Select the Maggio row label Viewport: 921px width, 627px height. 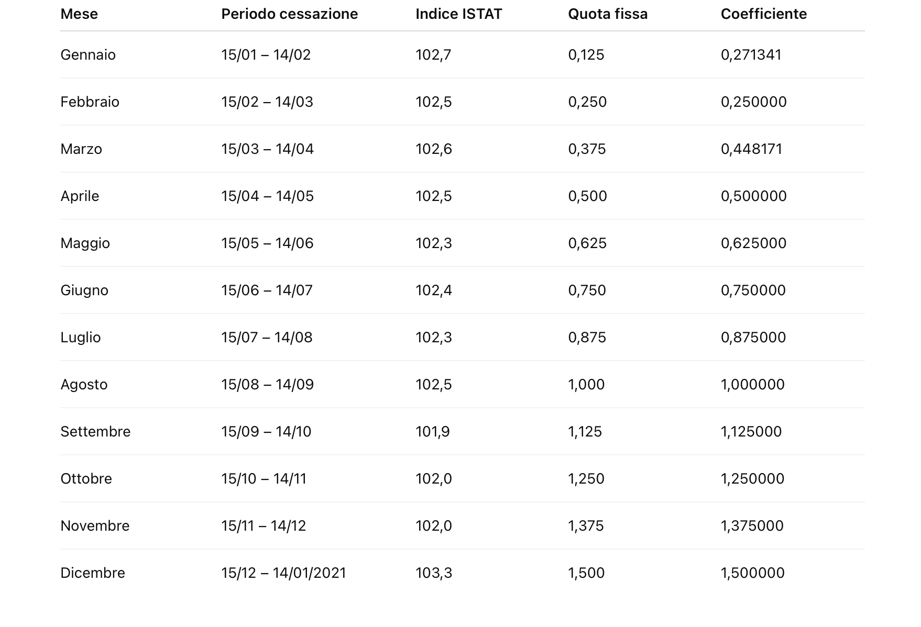pos(85,243)
